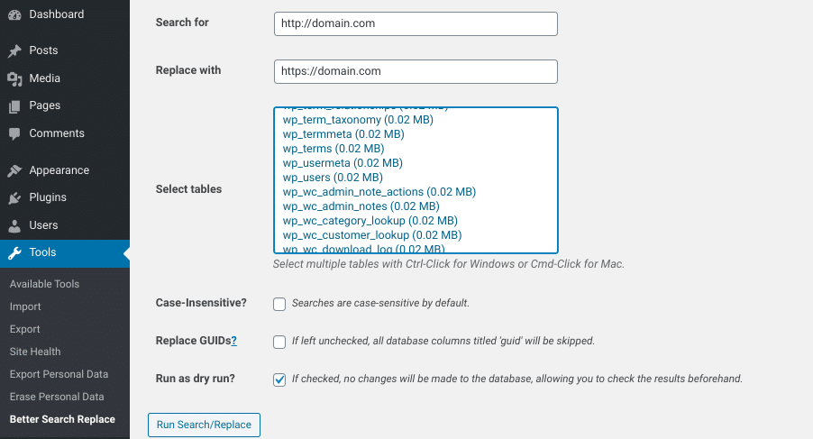Click the Plugins plug icon
813x439 pixels.
coord(14,197)
